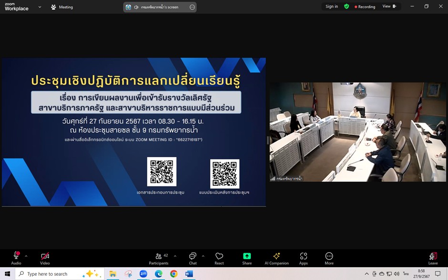Viewport: 448px width, 280px height.
Task: Expand the Chat options chevron
Action: coord(203,256)
